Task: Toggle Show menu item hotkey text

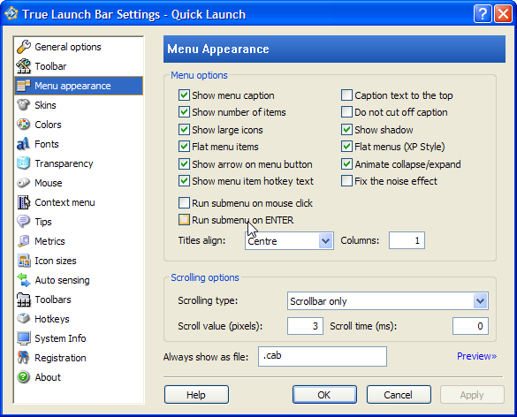Action: pos(184,181)
